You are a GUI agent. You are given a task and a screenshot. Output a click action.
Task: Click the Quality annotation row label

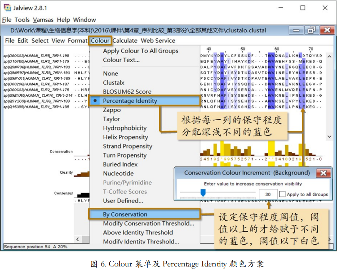pyautogui.click(x=66, y=172)
